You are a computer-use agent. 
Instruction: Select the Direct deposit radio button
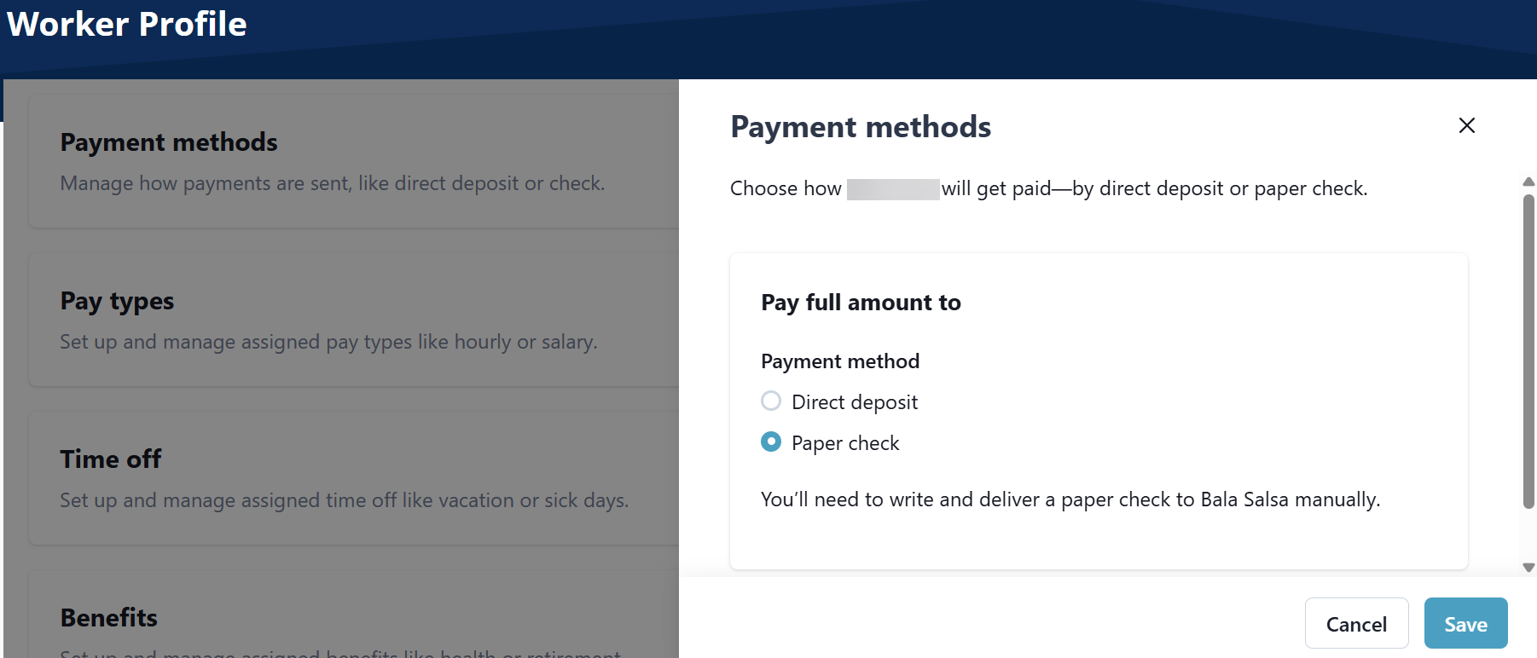[771, 401]
